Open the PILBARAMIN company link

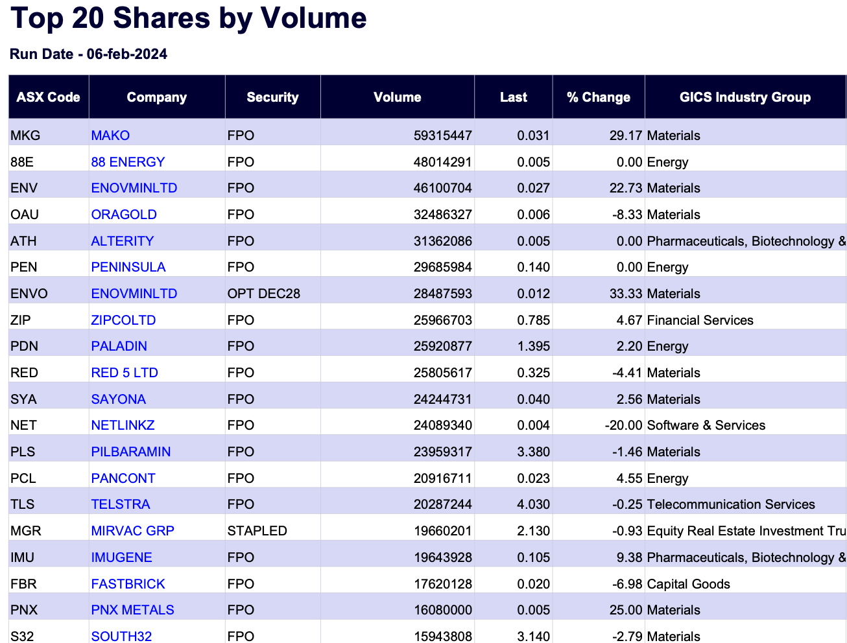pyautogui.click(x=131, y=452)
